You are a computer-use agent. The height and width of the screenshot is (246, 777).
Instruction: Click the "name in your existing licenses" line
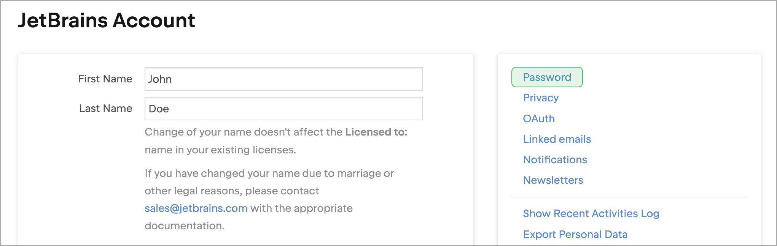(220, 150)
